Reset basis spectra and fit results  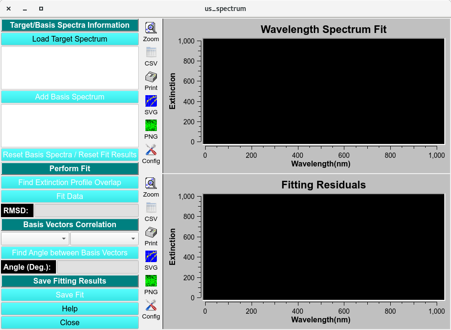(70, 154)
